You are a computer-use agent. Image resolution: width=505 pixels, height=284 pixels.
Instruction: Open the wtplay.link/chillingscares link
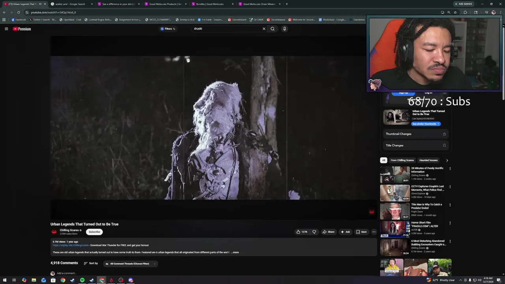pyautogui.click(x=71, y=245)
